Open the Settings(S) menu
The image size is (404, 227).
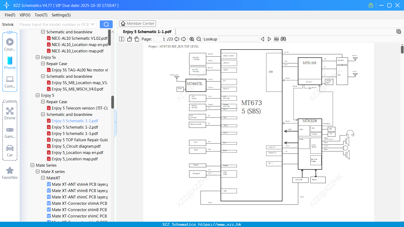click(x=61, y=15)
